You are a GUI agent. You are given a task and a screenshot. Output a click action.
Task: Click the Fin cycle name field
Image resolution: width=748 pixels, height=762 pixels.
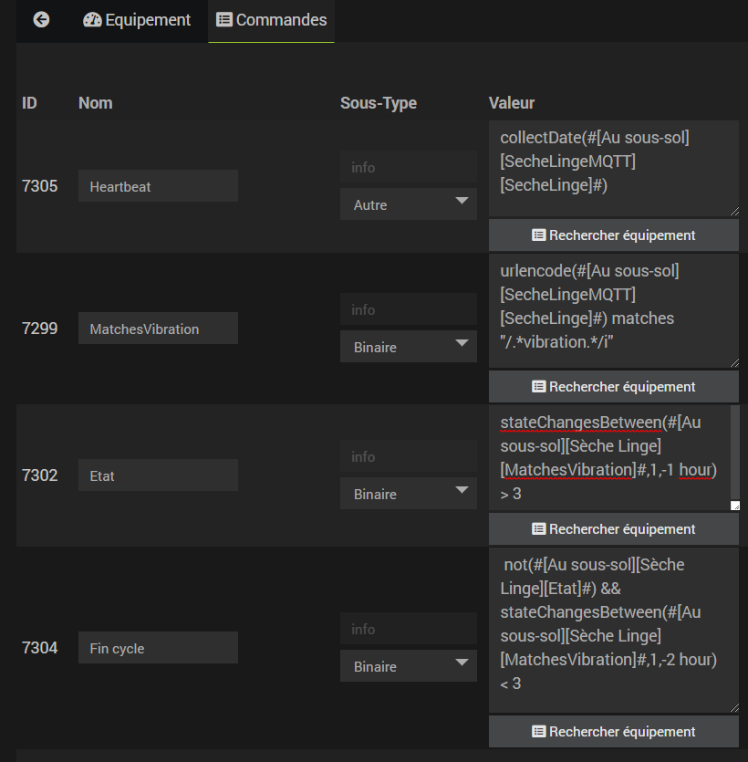[x=158, y=648]
